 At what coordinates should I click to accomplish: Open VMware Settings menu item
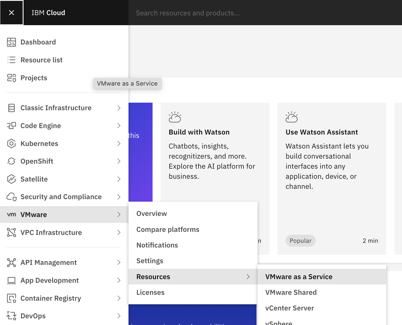click(193, 261)
